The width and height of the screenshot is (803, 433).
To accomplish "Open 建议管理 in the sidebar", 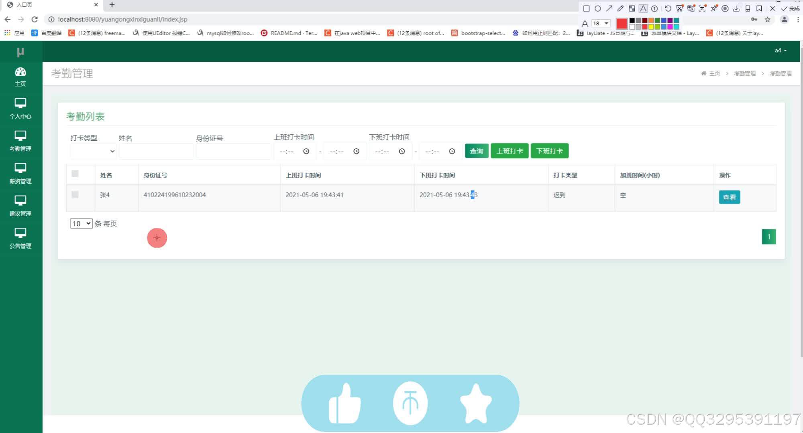I will coord(20,206).
